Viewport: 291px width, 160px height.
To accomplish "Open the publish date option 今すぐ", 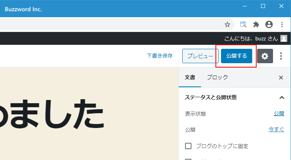I will coord(276,130).
